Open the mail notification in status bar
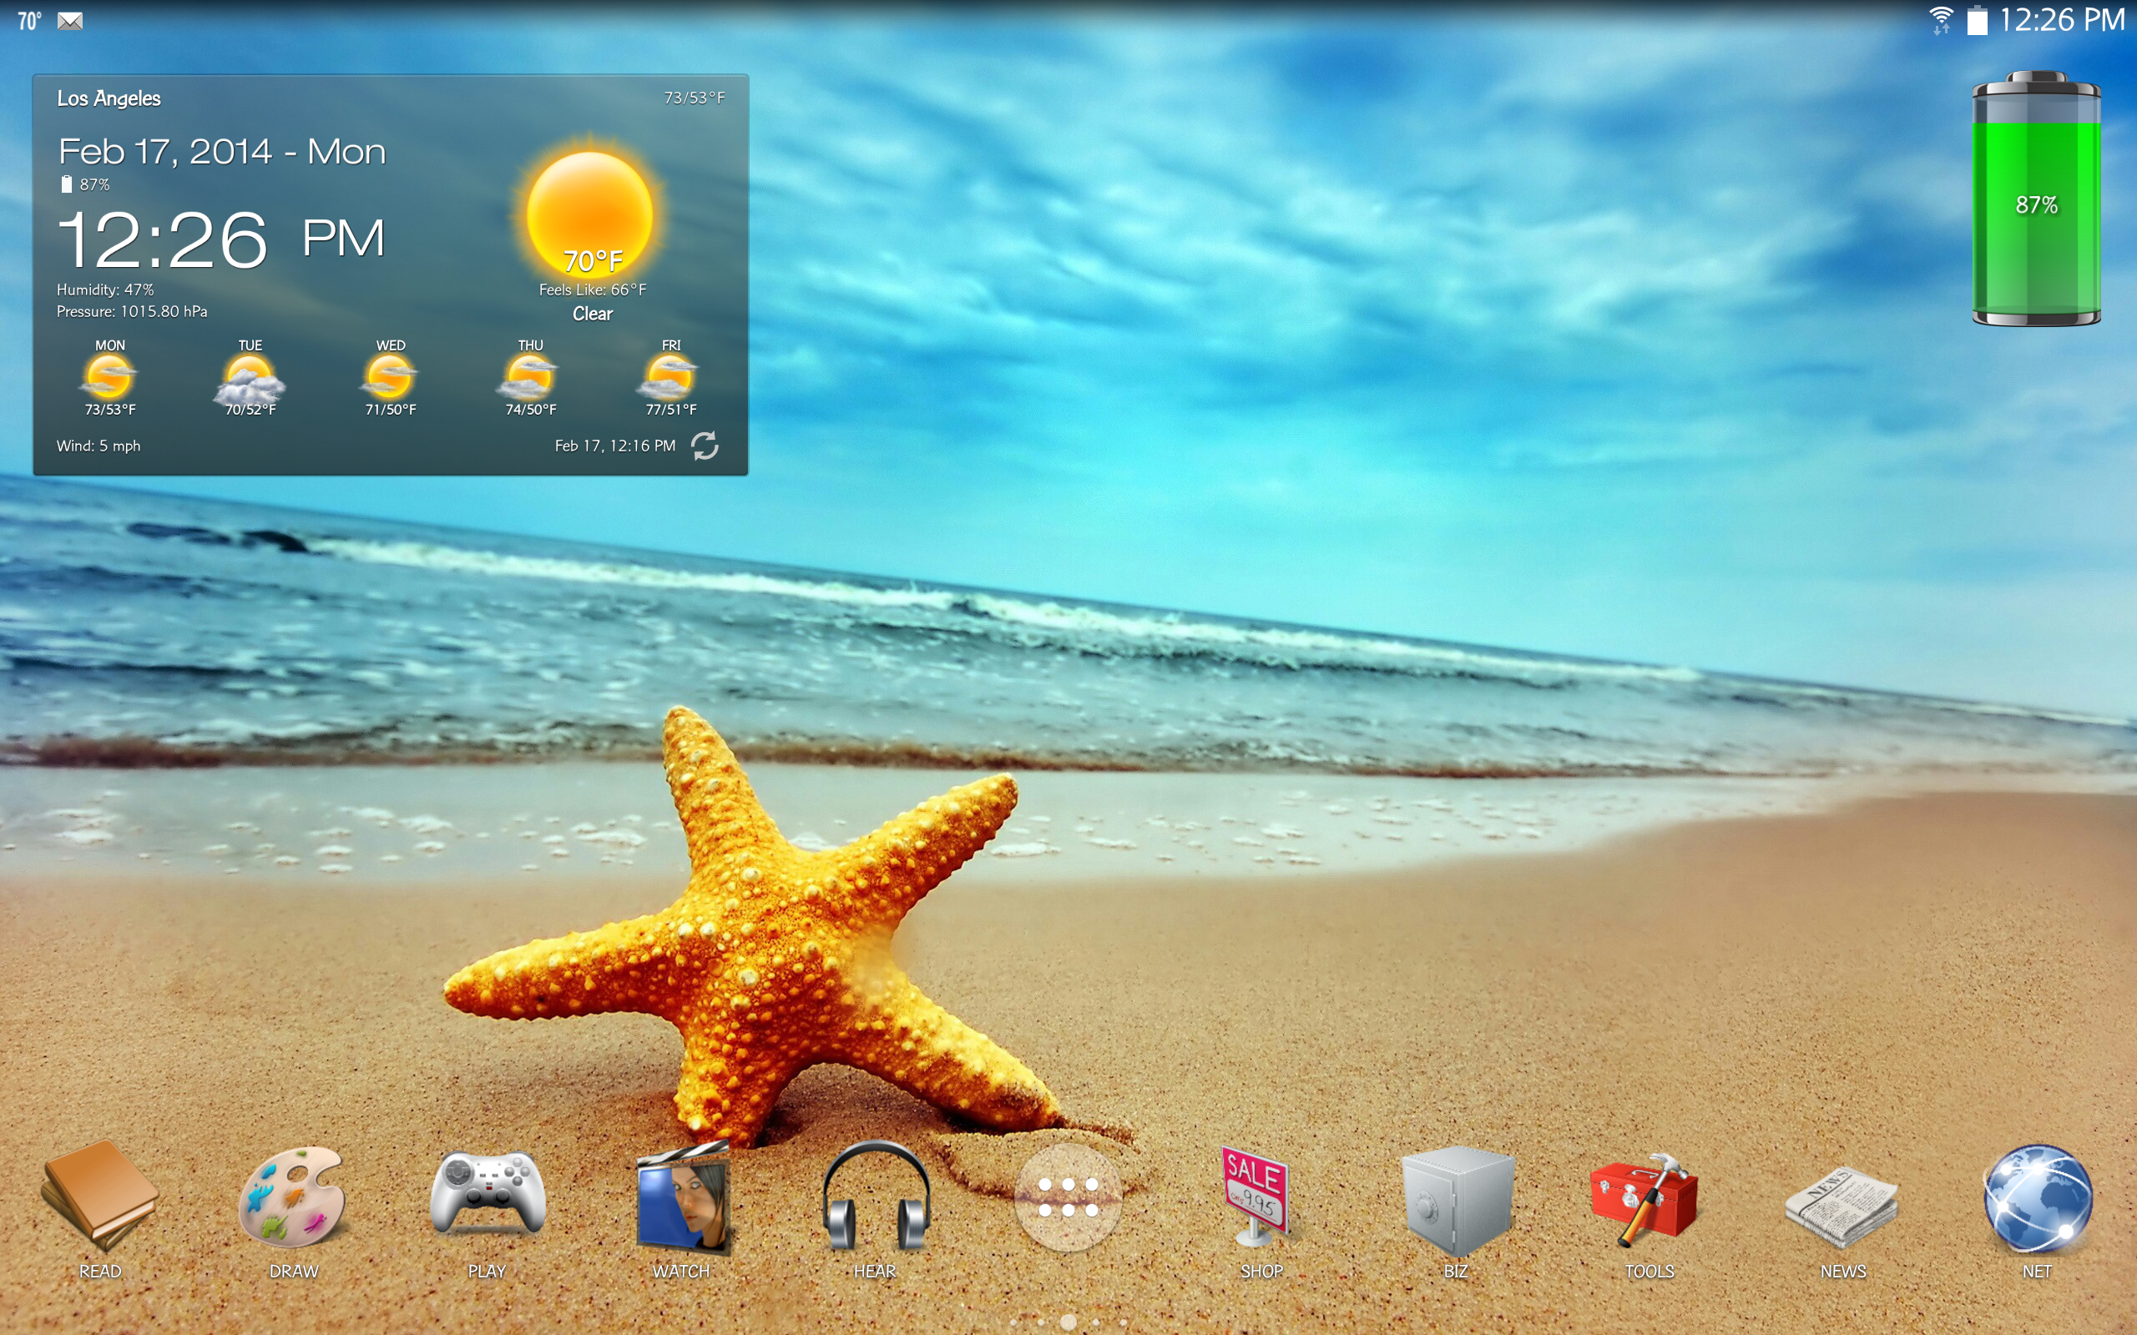 click(71, 20)
